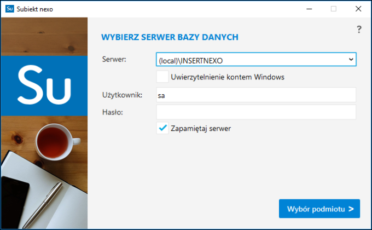This screenshot has width=372, height=230.
Task: Click the Użytkownik: label
Action: (x=122, y=95)
